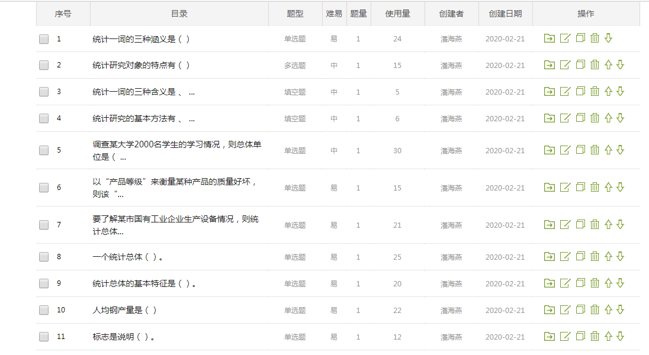The image size is (649, 355).
Task: Click the trash icon in row 8
Action: click(x=595, y=257)
